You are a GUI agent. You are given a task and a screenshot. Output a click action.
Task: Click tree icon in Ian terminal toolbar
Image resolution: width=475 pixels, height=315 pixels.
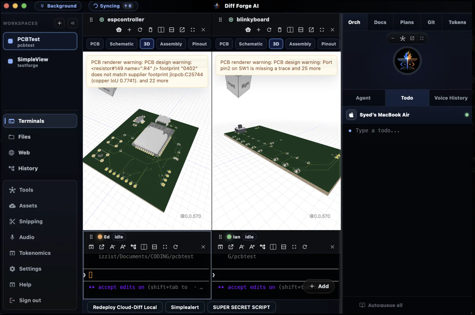click(x=262, y=247)
